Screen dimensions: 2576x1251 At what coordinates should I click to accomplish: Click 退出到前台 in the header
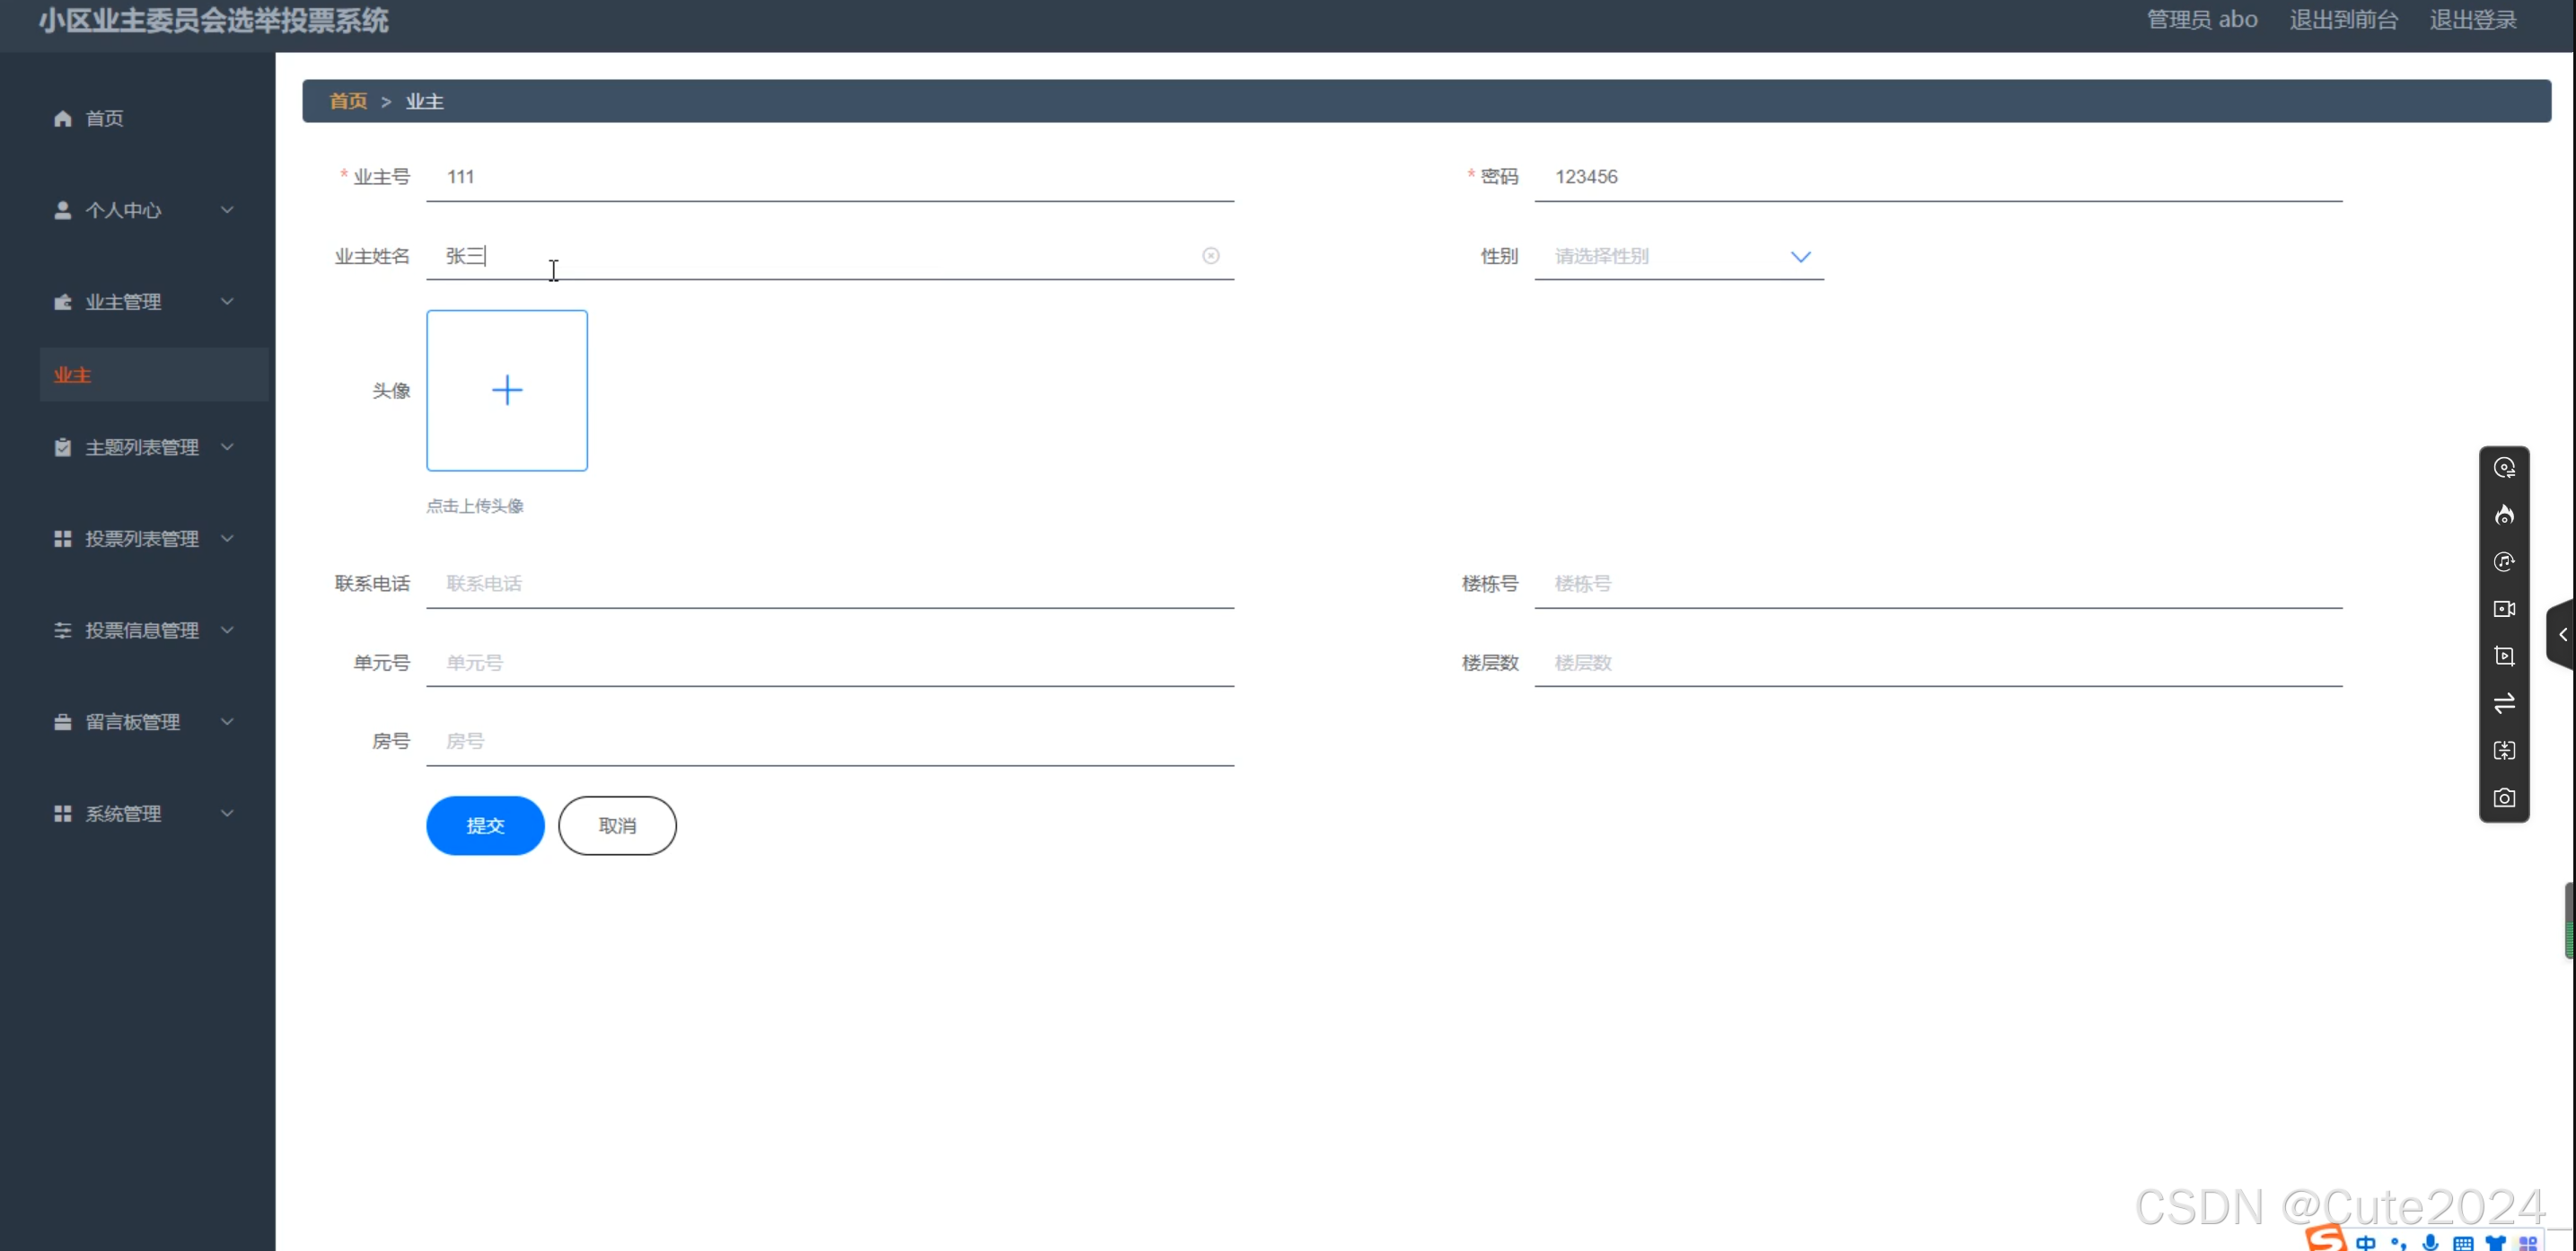click(2344, 20)
